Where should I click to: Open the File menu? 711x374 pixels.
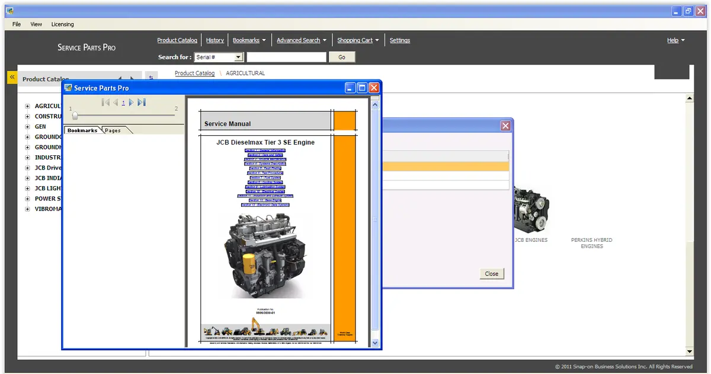(17, 24)
